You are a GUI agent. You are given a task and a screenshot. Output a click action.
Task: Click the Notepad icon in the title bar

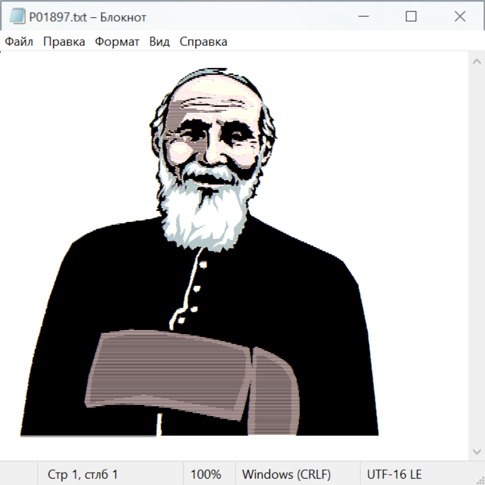[17, 17]
